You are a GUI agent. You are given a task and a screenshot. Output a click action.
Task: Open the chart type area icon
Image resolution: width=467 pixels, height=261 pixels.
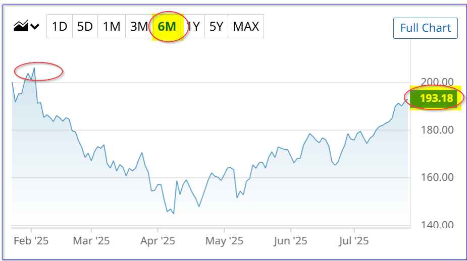coord(21,26)
